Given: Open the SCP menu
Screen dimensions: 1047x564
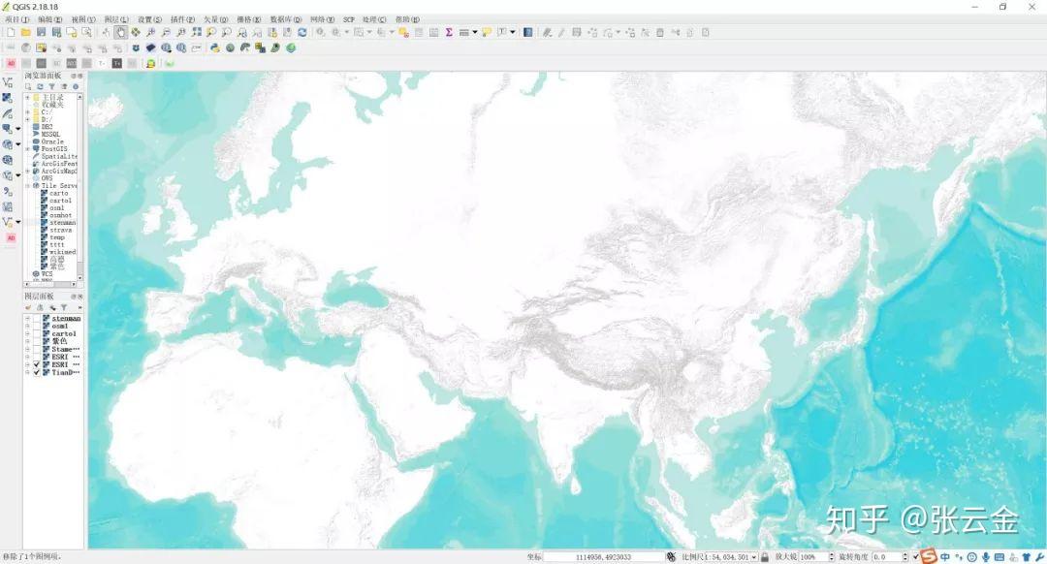Looking at the screenshot, I should 349,19.
